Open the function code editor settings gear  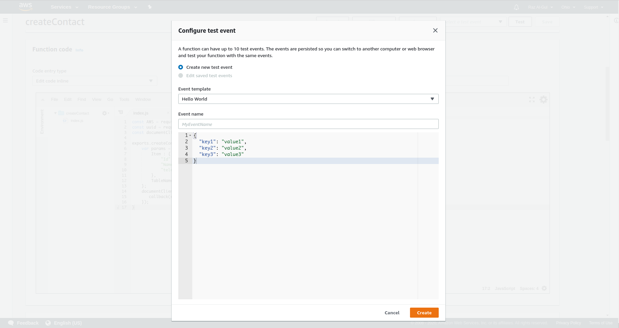click(544, 99)
